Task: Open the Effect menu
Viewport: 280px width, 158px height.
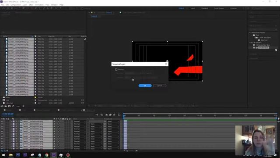Action: (31, 5)
